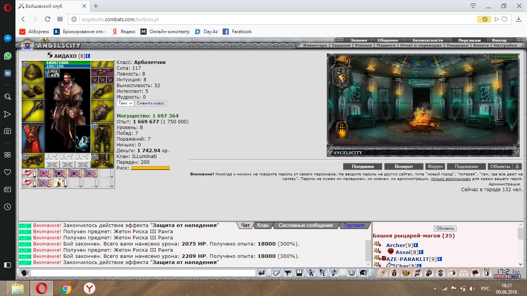Open the Знания menu
This screenshot has height=296, width=527.
click(358, 40)
